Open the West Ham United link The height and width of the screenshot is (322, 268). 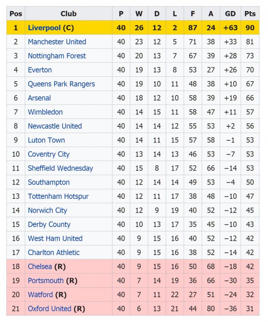(55, 239)
